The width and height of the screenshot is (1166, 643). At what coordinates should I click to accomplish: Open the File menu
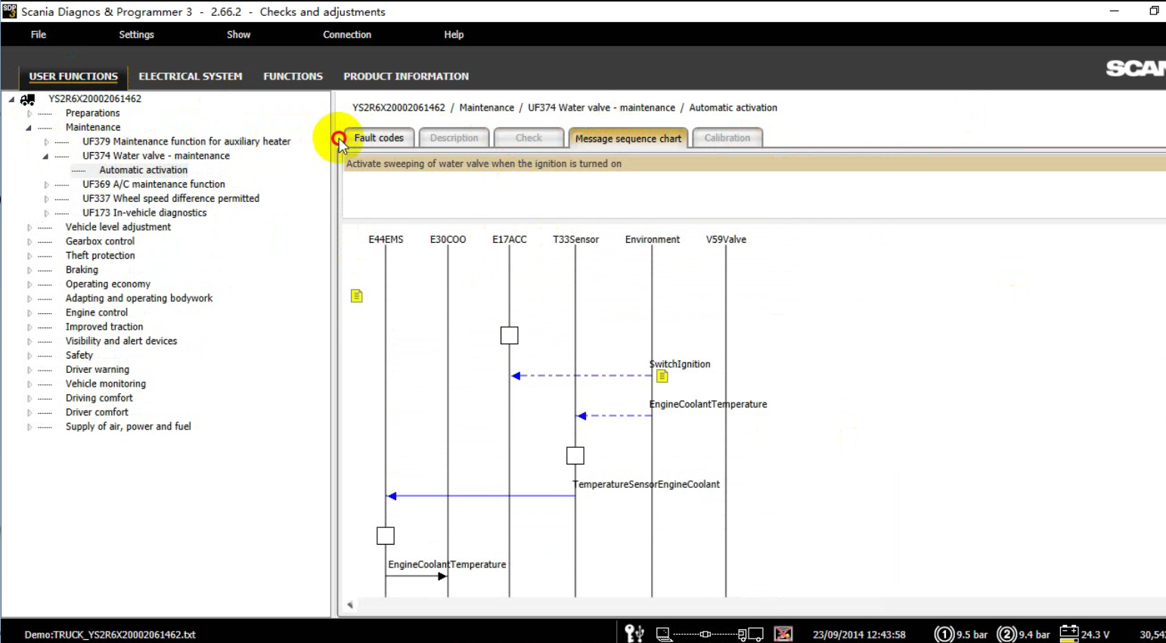(39, 35)
